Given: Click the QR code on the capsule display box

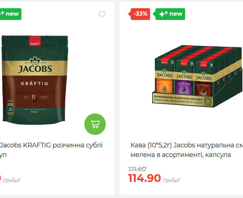Looking at the screenshot, I should [x=208, y=101].
